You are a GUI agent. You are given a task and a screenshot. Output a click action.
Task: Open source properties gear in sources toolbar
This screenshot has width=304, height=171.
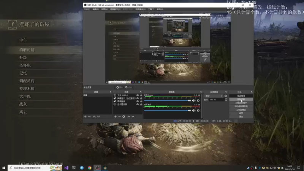pyautogui.click(x=124, y=117)
